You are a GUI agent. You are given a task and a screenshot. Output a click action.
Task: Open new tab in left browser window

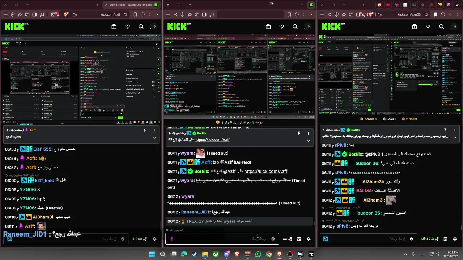97,5
